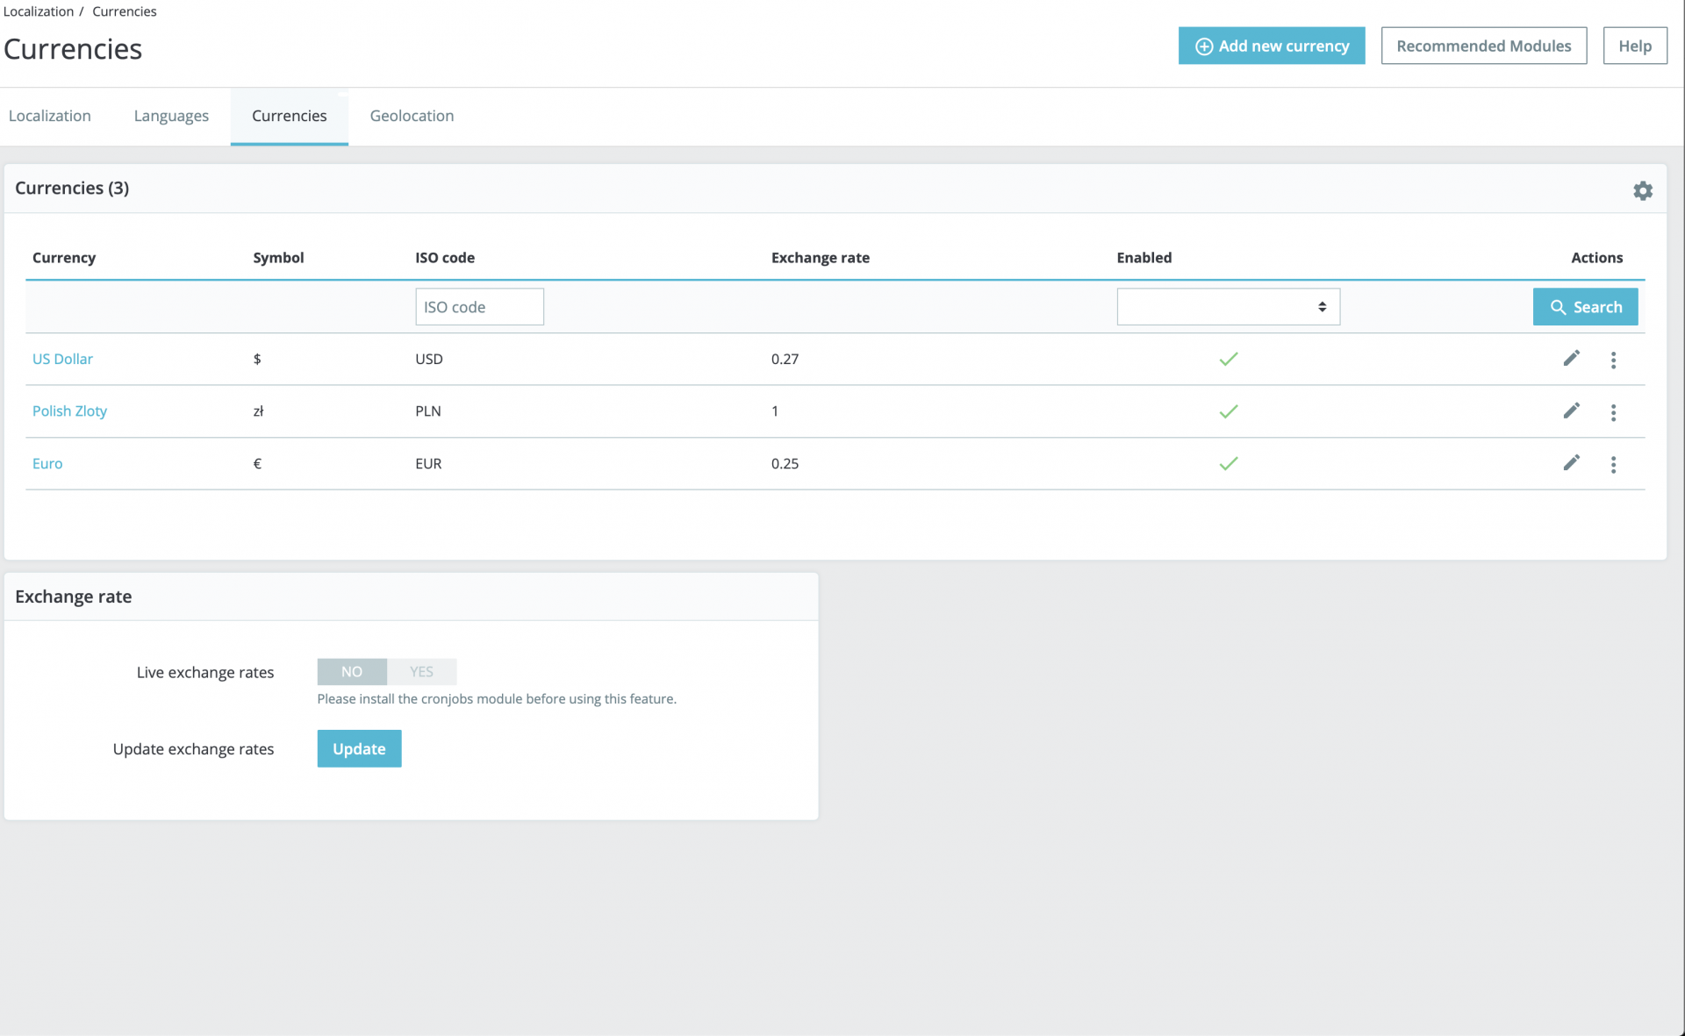
Task: Open more actions menu for Euro
Action: [x=1613, y=464]
